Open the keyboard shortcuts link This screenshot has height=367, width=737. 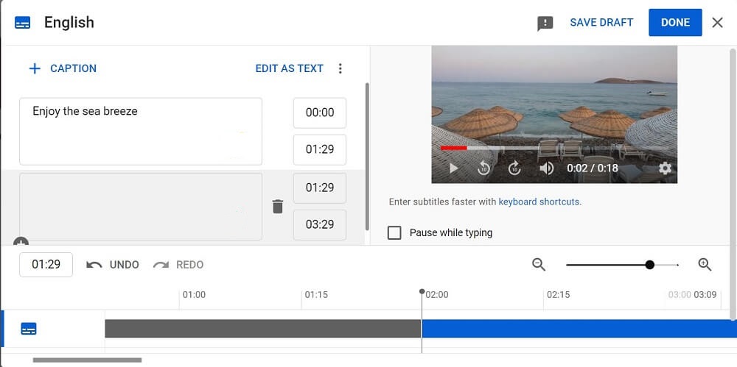pos(539,202)
